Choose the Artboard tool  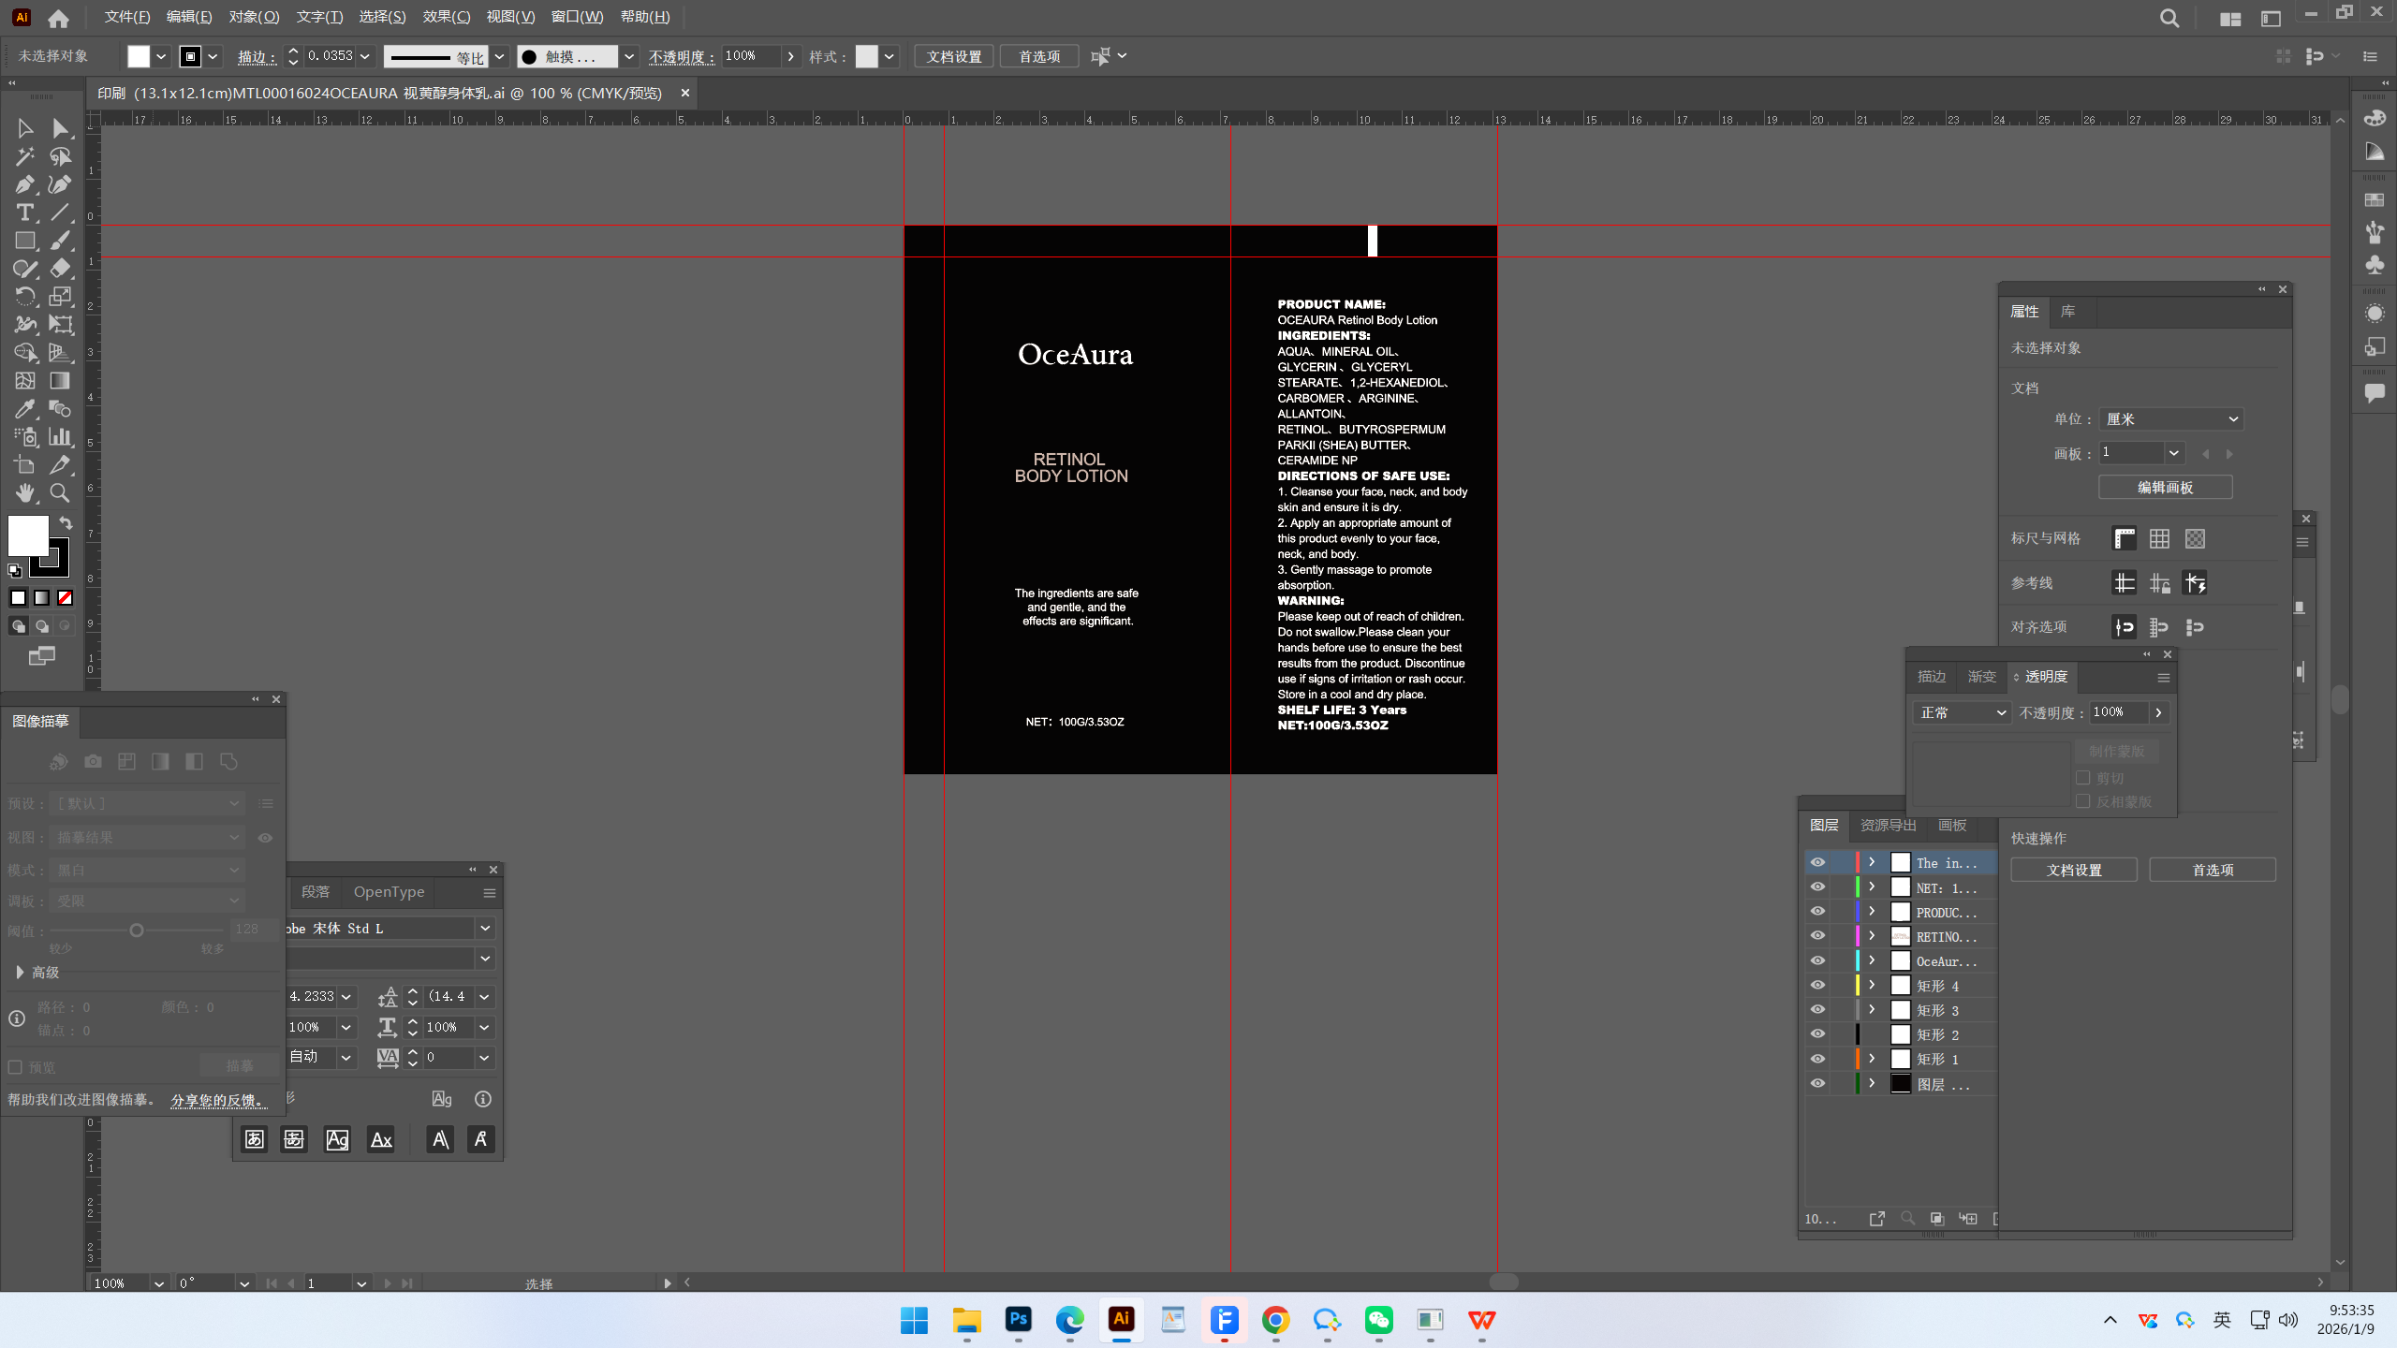[25, 465]
